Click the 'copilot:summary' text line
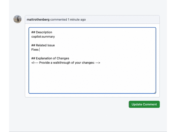176x132 pixels. pyautogui.click(x=43, y=37)
